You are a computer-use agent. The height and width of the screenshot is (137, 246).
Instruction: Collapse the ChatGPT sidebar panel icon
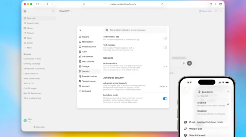point(53,11)
